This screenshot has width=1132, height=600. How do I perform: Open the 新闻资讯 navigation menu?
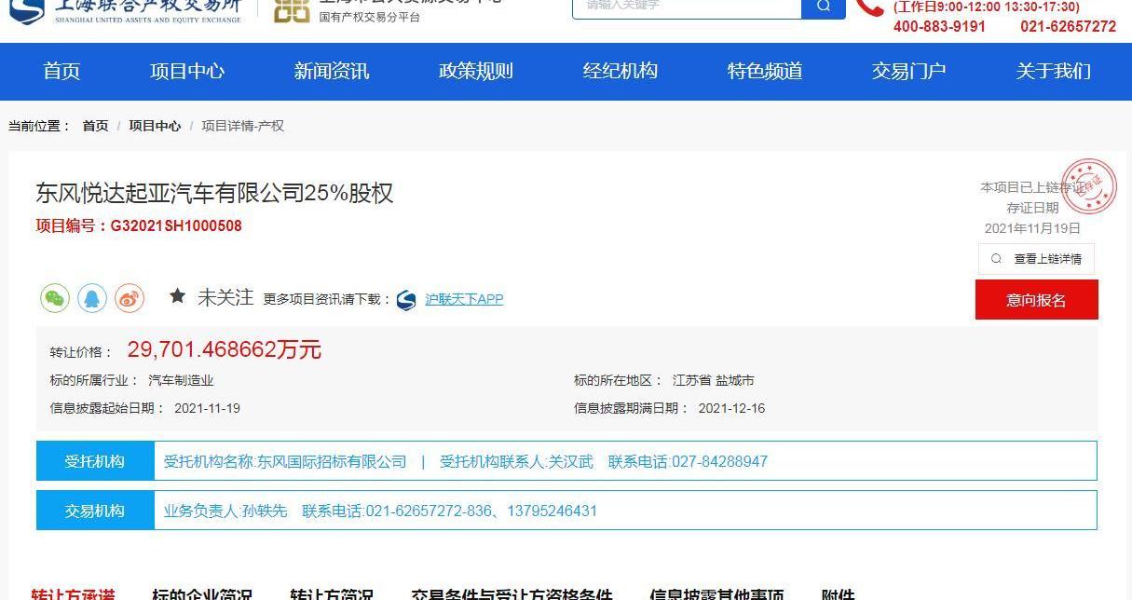(x=332, y=71)
